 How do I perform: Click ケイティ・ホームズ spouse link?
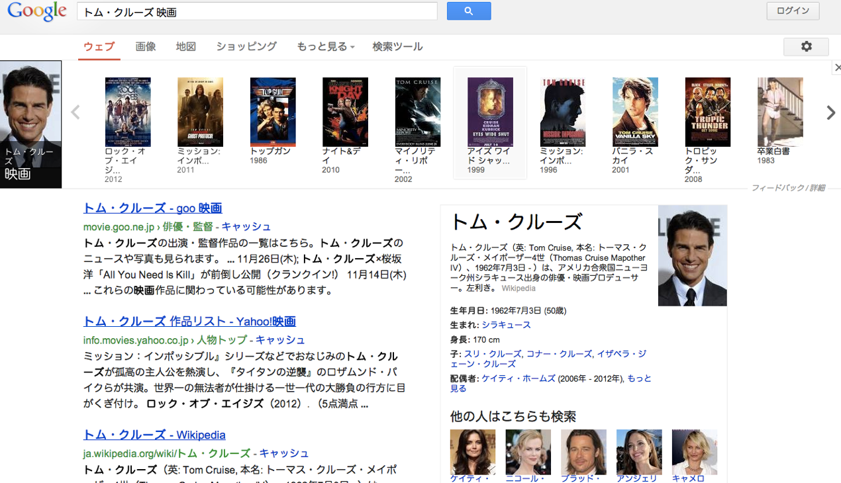[519, 378]
